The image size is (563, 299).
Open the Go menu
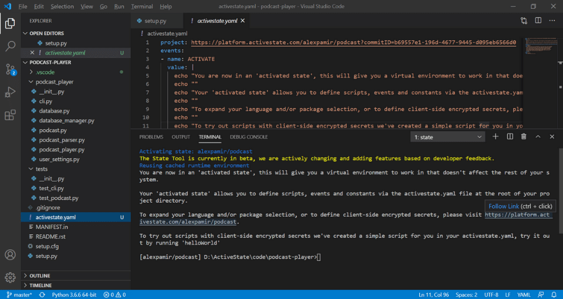103,6
